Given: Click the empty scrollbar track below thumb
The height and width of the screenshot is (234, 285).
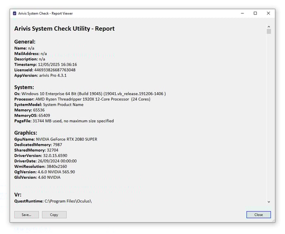Looking at the screenshot, I should [269, 116].
